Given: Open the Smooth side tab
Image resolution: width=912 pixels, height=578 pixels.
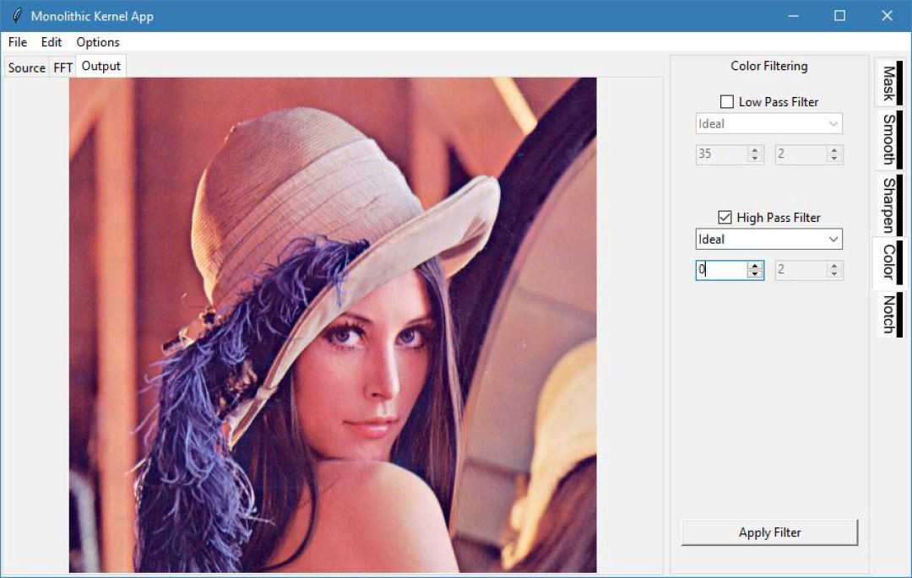Looking at the screenshot, I should pos(888,139).
